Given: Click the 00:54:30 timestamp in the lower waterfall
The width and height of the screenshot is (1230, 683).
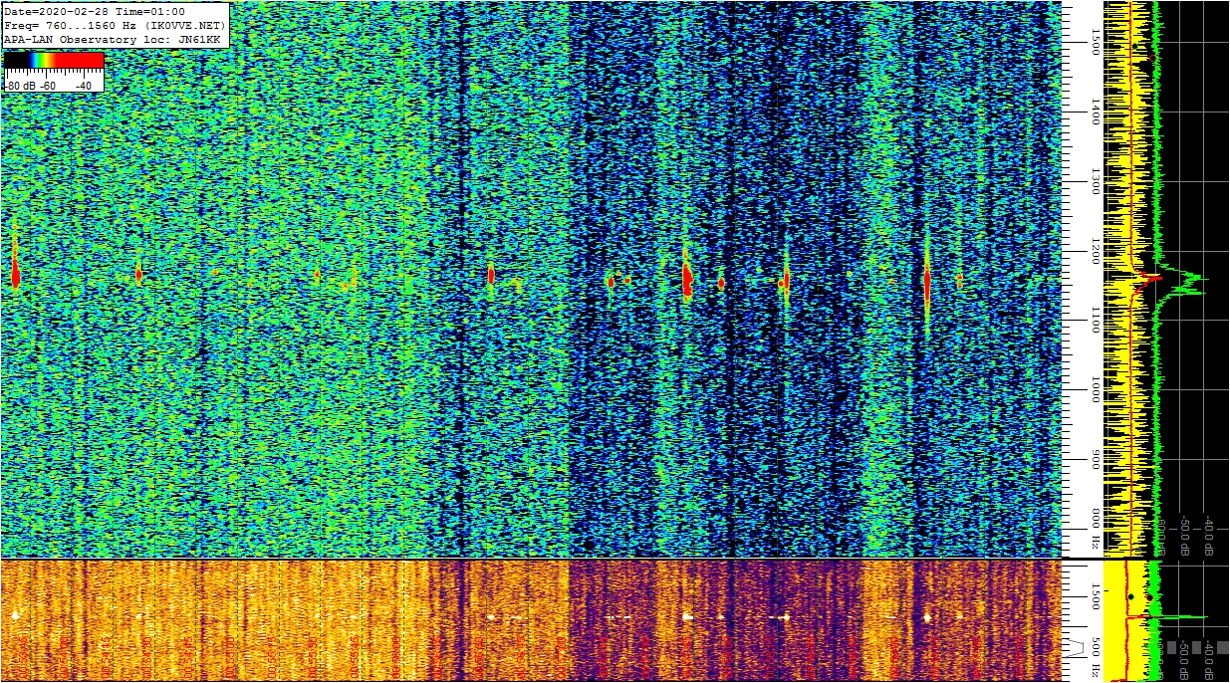Looking at the screenshot, I should (146, 656).
